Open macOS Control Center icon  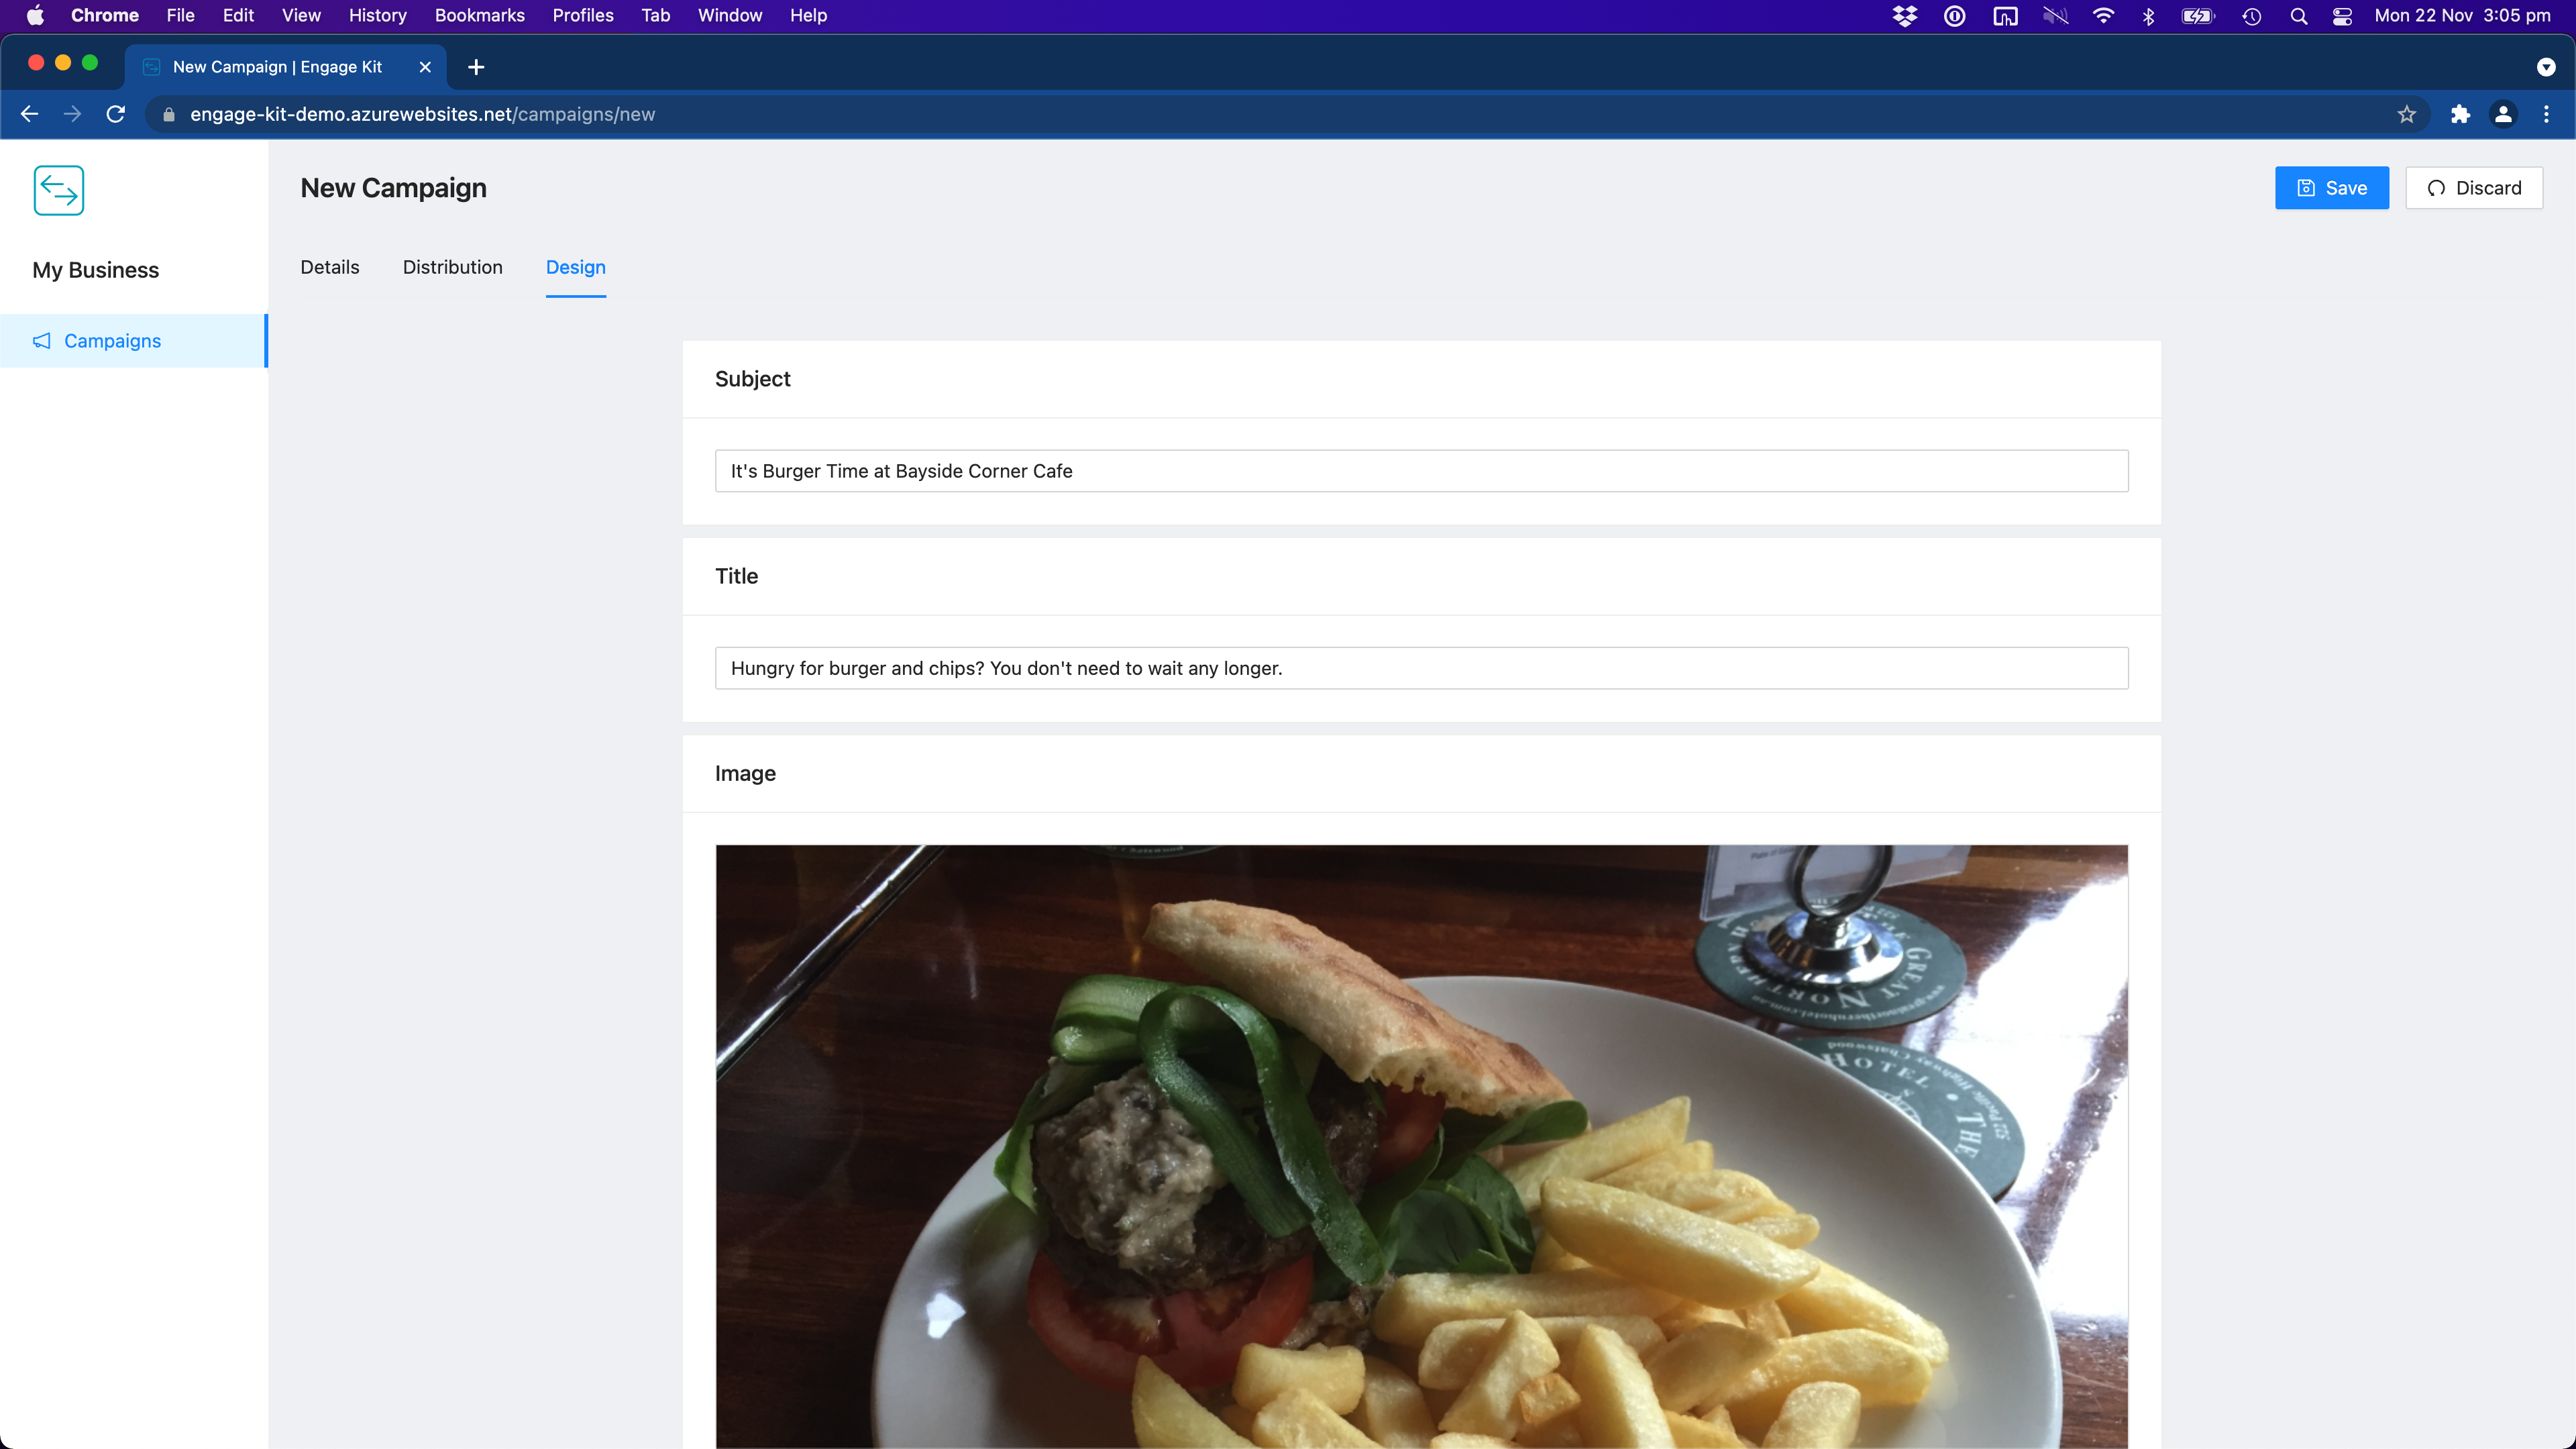tap(2341, 15)
